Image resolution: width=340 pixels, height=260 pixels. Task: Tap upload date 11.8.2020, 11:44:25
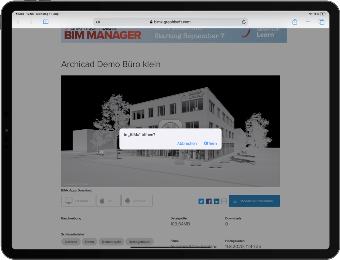(x=243, y=246)
